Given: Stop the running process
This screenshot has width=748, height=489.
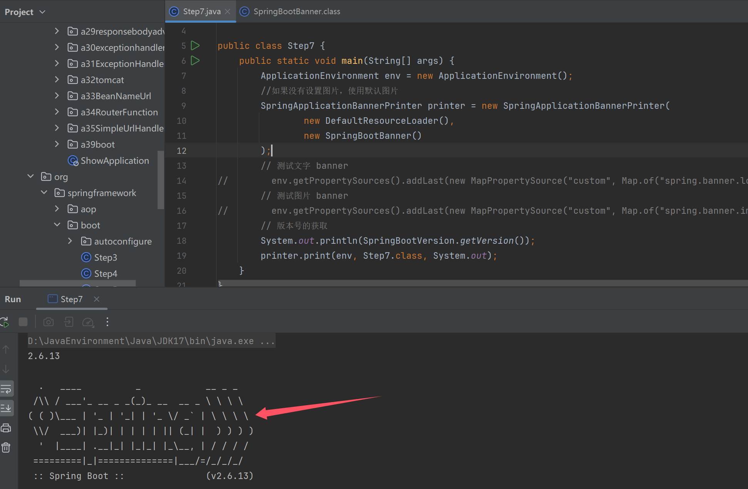Looking at the screenshot, I should [23, 322].
